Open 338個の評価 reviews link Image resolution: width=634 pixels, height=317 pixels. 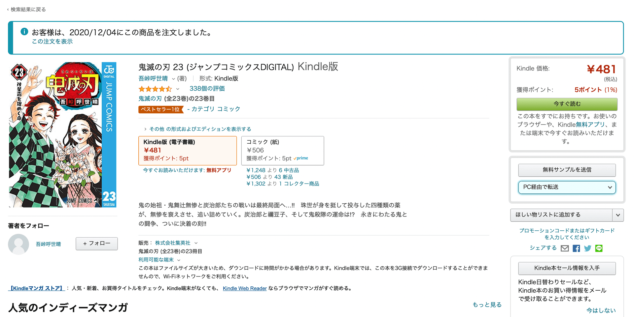pos(207,89)
